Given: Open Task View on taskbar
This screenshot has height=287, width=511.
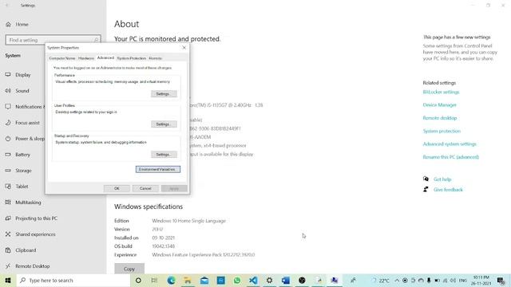Looking at the screenshot, I should click(154, 280).
